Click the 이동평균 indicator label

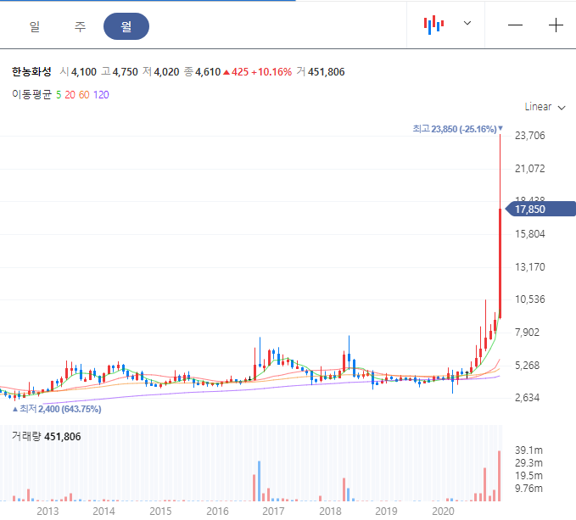coord(31,94)
